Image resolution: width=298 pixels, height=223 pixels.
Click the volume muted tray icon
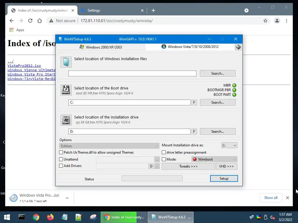[x=272, y=217]
